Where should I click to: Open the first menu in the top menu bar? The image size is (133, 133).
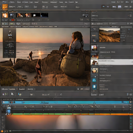pos(4,2)
